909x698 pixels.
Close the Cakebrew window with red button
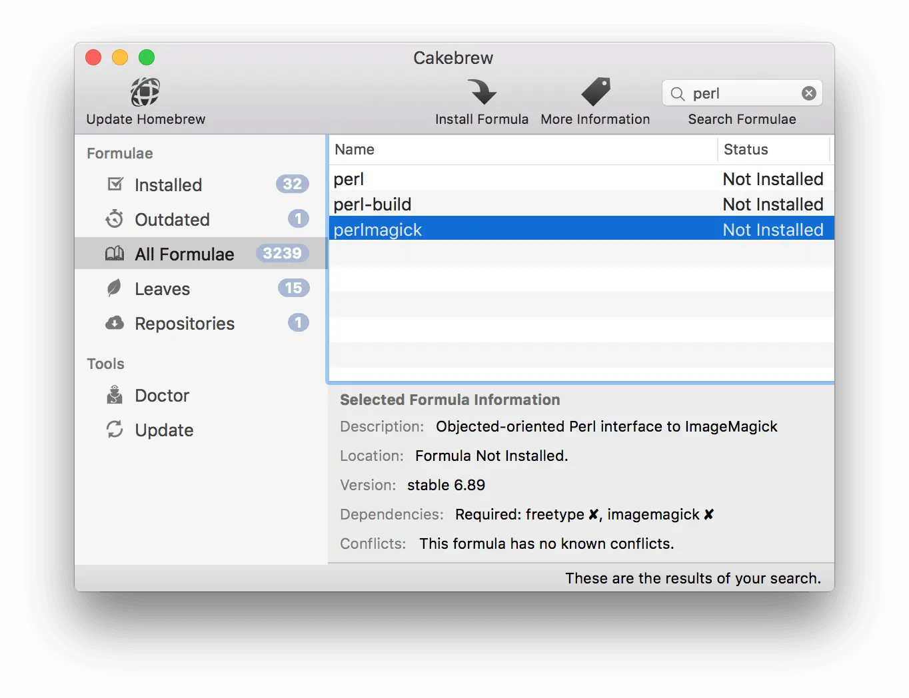(x=93, y=58)
